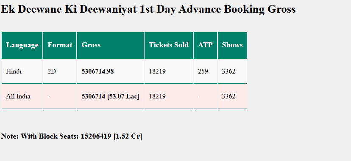
Task: Select the Gross column header
Action: pyautogui.click(x=110, y=45)
